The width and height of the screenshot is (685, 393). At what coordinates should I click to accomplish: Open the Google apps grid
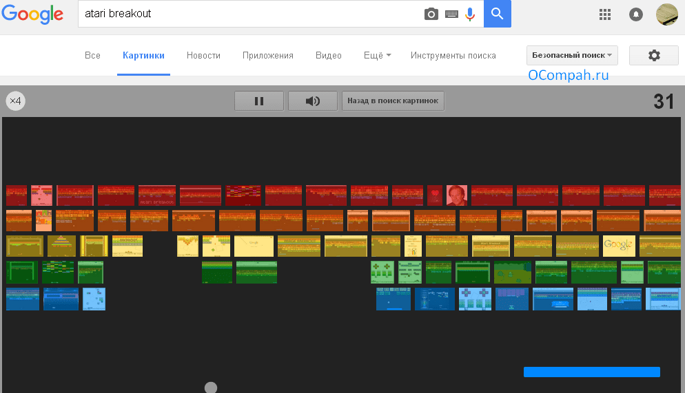(x=605, y=14)
